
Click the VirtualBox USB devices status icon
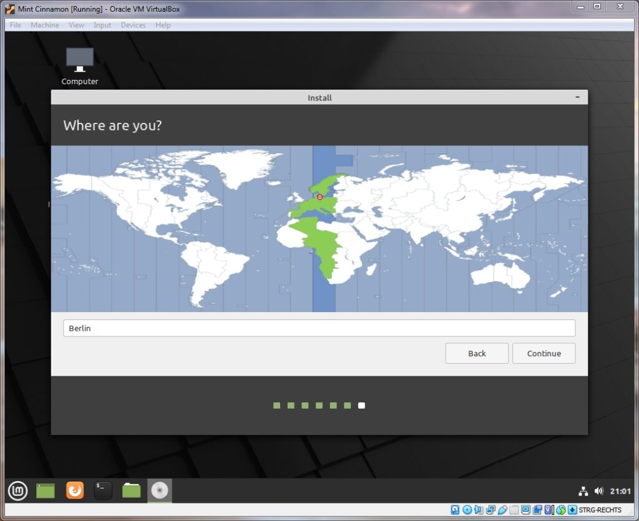click(503, 510)
